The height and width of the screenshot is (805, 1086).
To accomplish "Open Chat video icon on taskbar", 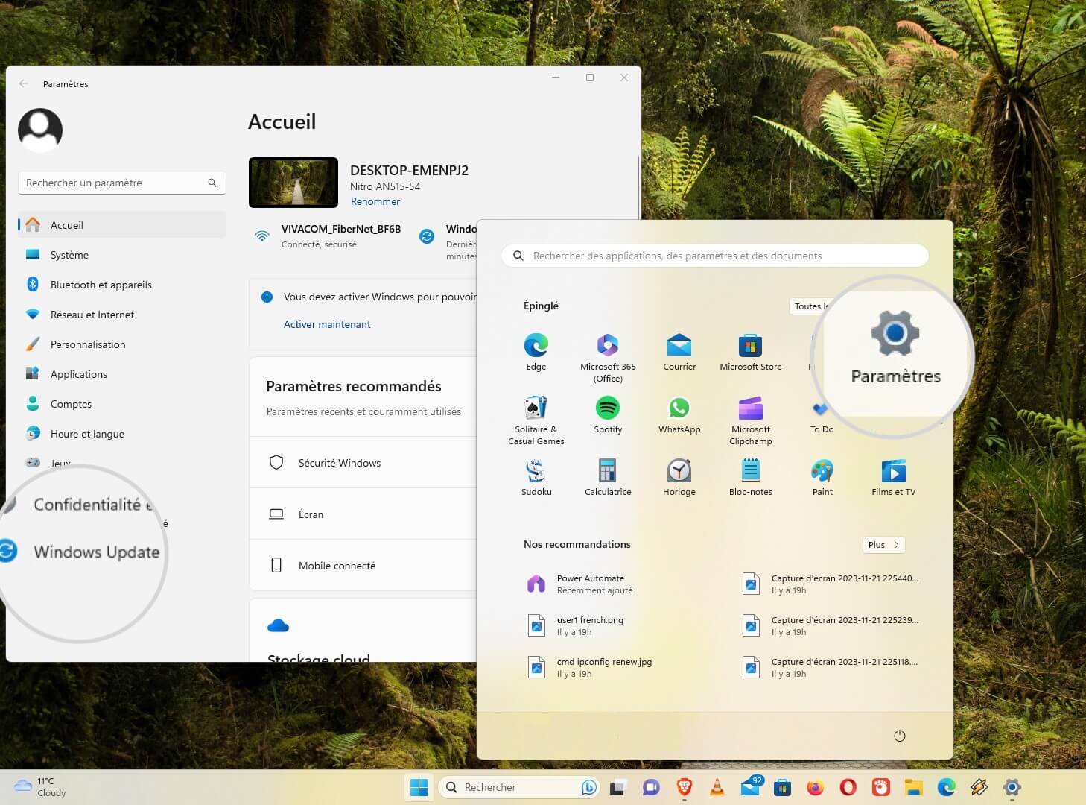I will 651,787.
